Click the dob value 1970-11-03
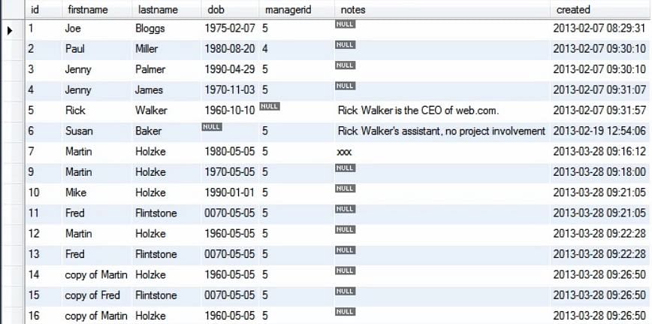 230,90
